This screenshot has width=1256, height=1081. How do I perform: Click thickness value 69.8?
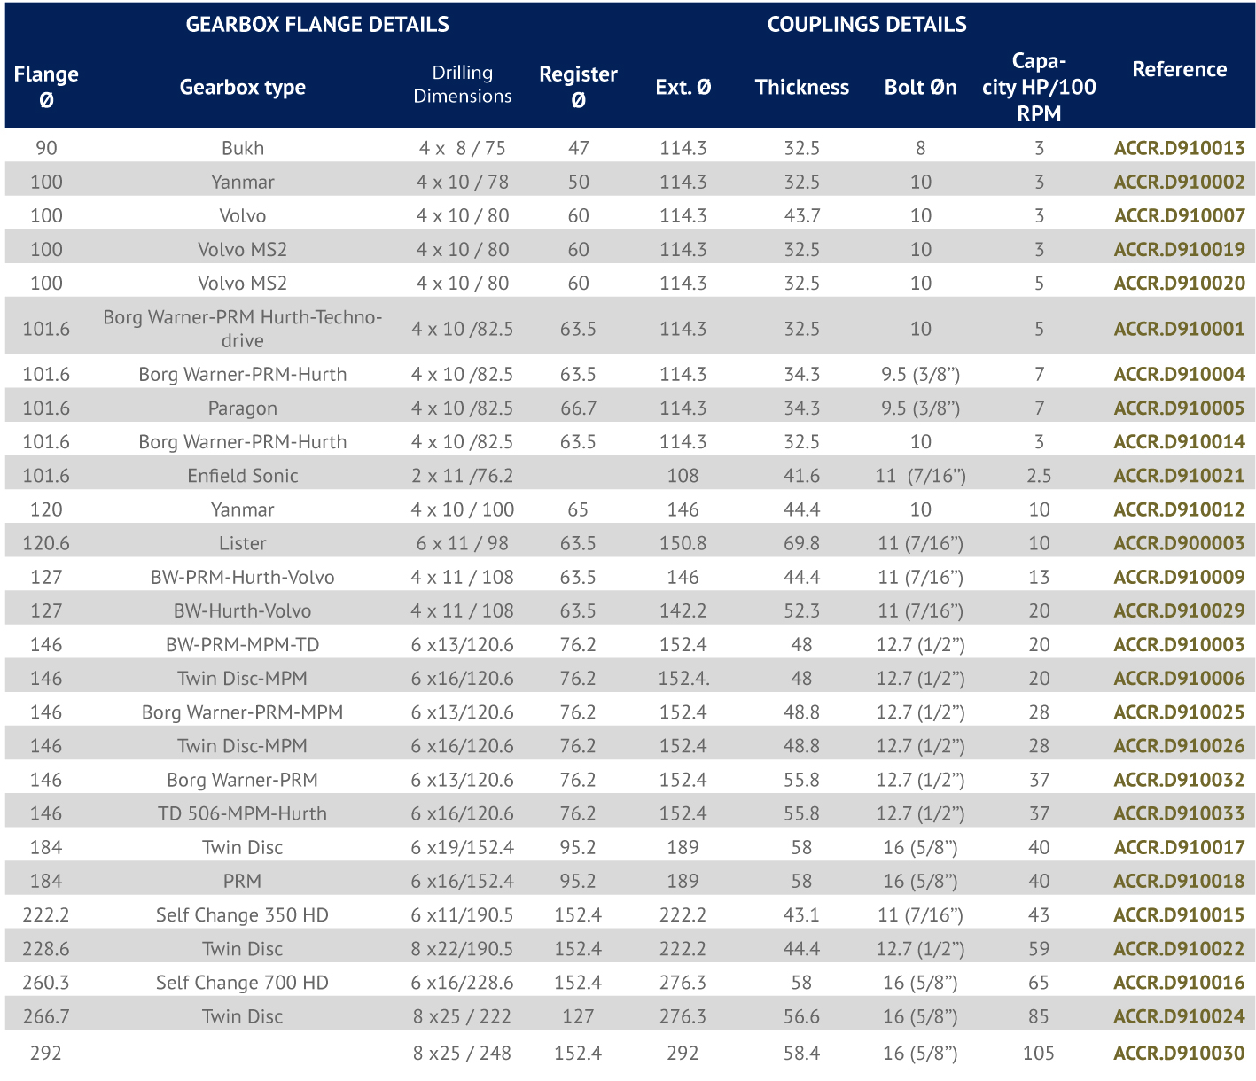coord(802,543)
